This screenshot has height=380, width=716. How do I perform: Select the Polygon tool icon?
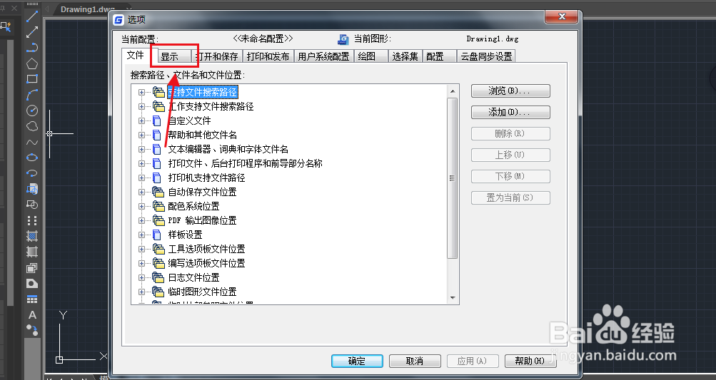tap(32, 63)
